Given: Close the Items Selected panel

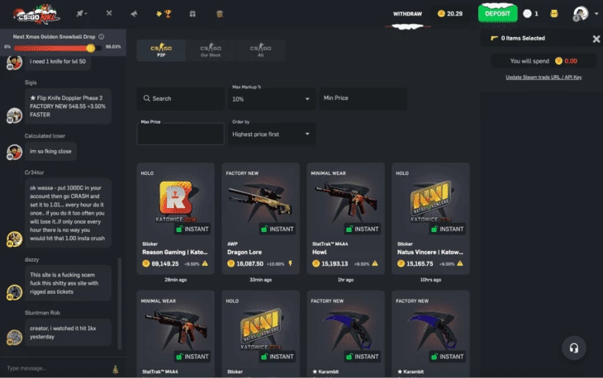Looking at the screenshot, I should (x=596, y=39).
